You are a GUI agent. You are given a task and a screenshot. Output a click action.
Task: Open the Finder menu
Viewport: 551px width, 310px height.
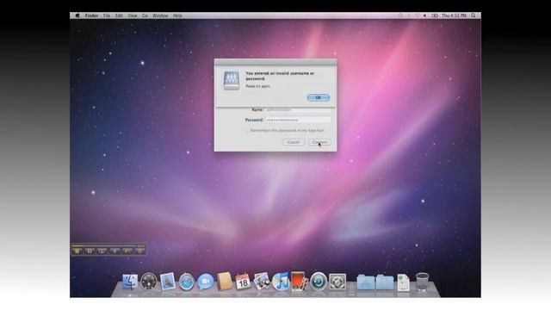tap(92, 15)
